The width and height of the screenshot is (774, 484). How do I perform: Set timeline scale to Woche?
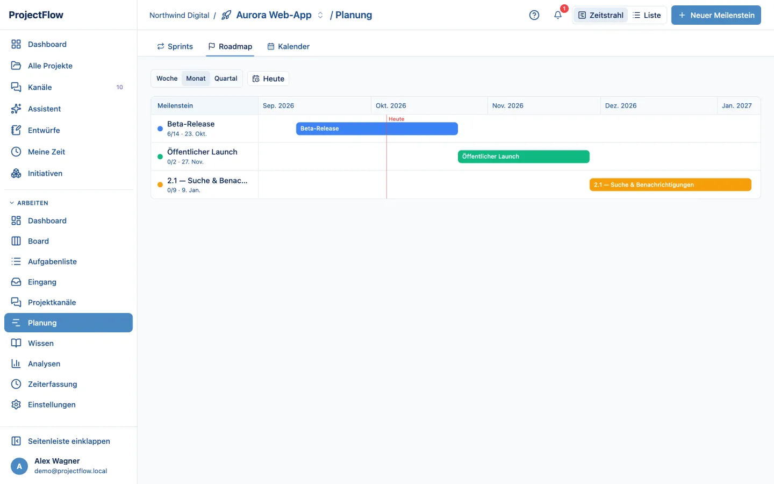tap(167, 79)
